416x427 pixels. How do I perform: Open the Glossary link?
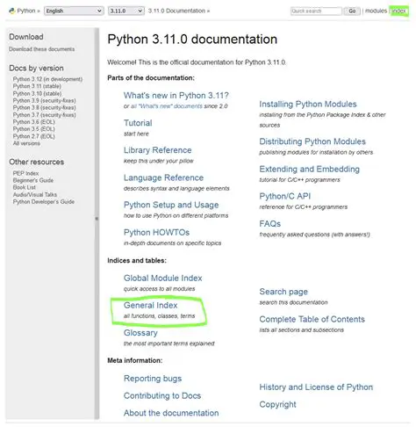[x=140, y=333]
